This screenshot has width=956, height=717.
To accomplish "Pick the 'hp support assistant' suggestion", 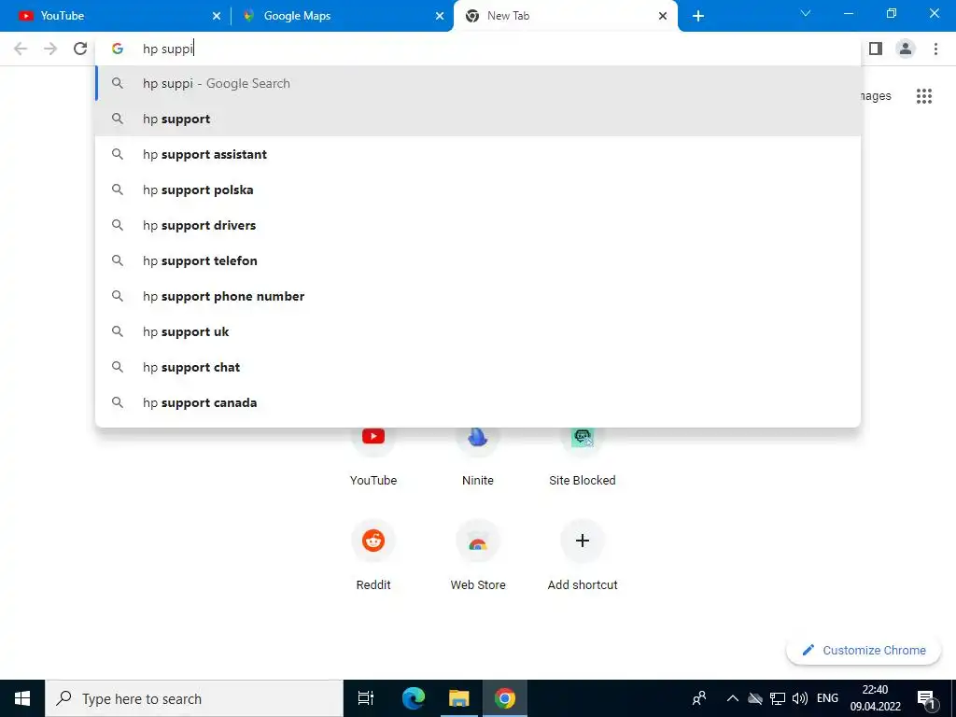I will (478, 154).
